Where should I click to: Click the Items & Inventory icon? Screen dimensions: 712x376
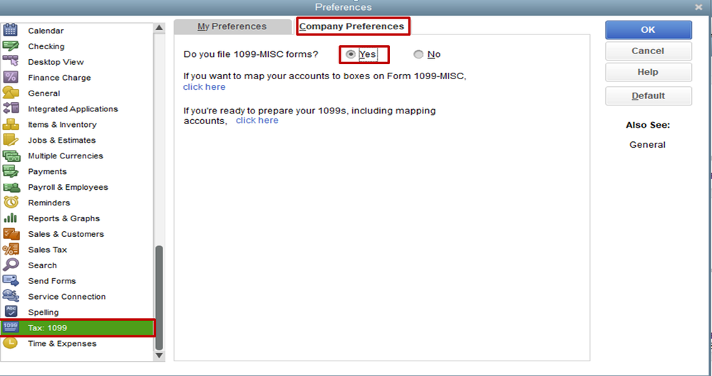[x=11, y=125]
